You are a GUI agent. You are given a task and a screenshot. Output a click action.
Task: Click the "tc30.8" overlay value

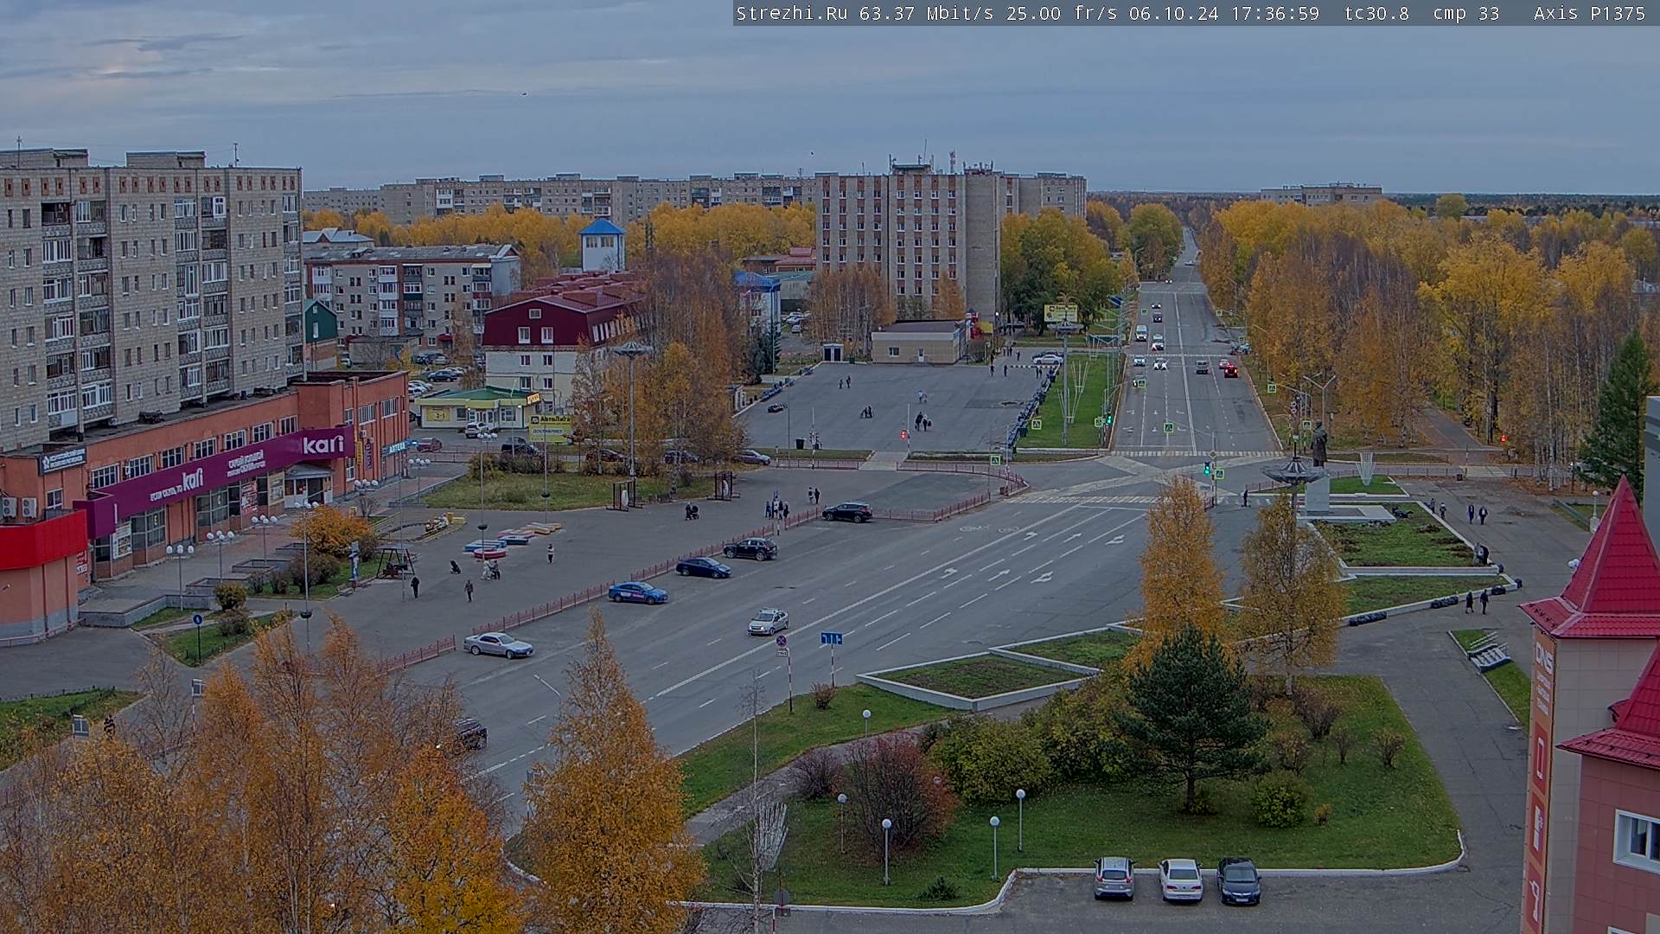1376,13
